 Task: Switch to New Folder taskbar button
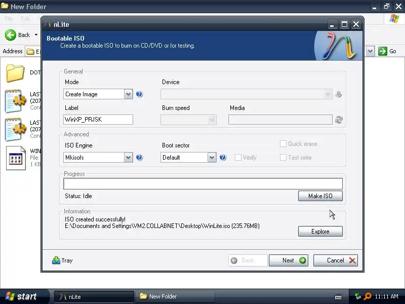[x=176, y=296]
